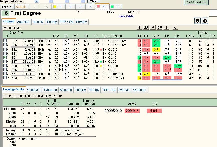Select horse tab 5

(91, 7)
